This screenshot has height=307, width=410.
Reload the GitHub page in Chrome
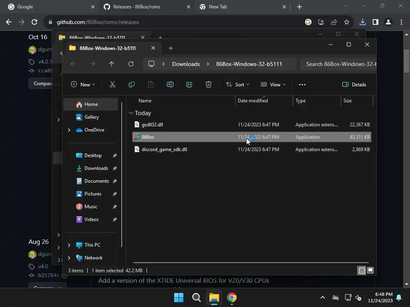coord(34,22)
